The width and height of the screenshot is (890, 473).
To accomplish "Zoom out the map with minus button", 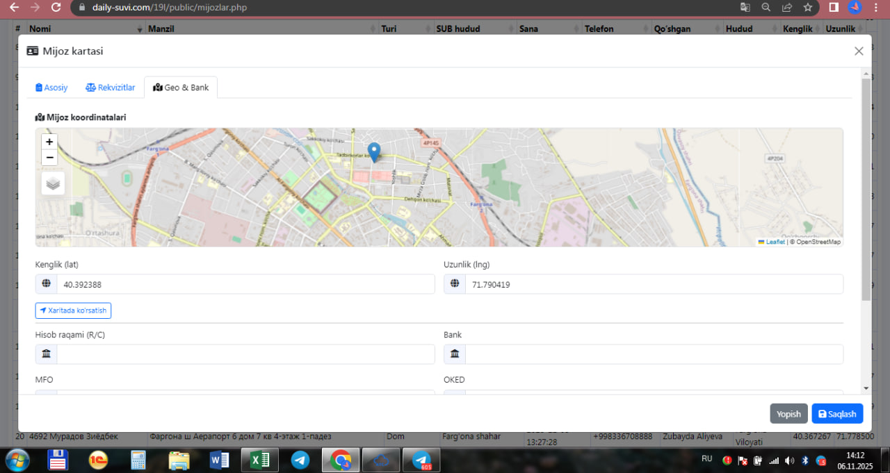I will [x=49, y=158].
